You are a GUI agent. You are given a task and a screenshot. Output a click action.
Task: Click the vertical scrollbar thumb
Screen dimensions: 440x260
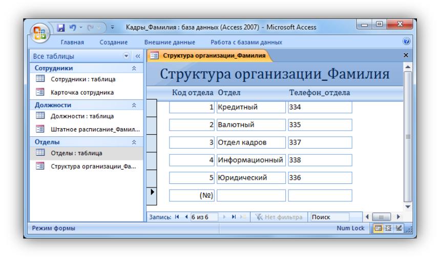coord(407,136)
